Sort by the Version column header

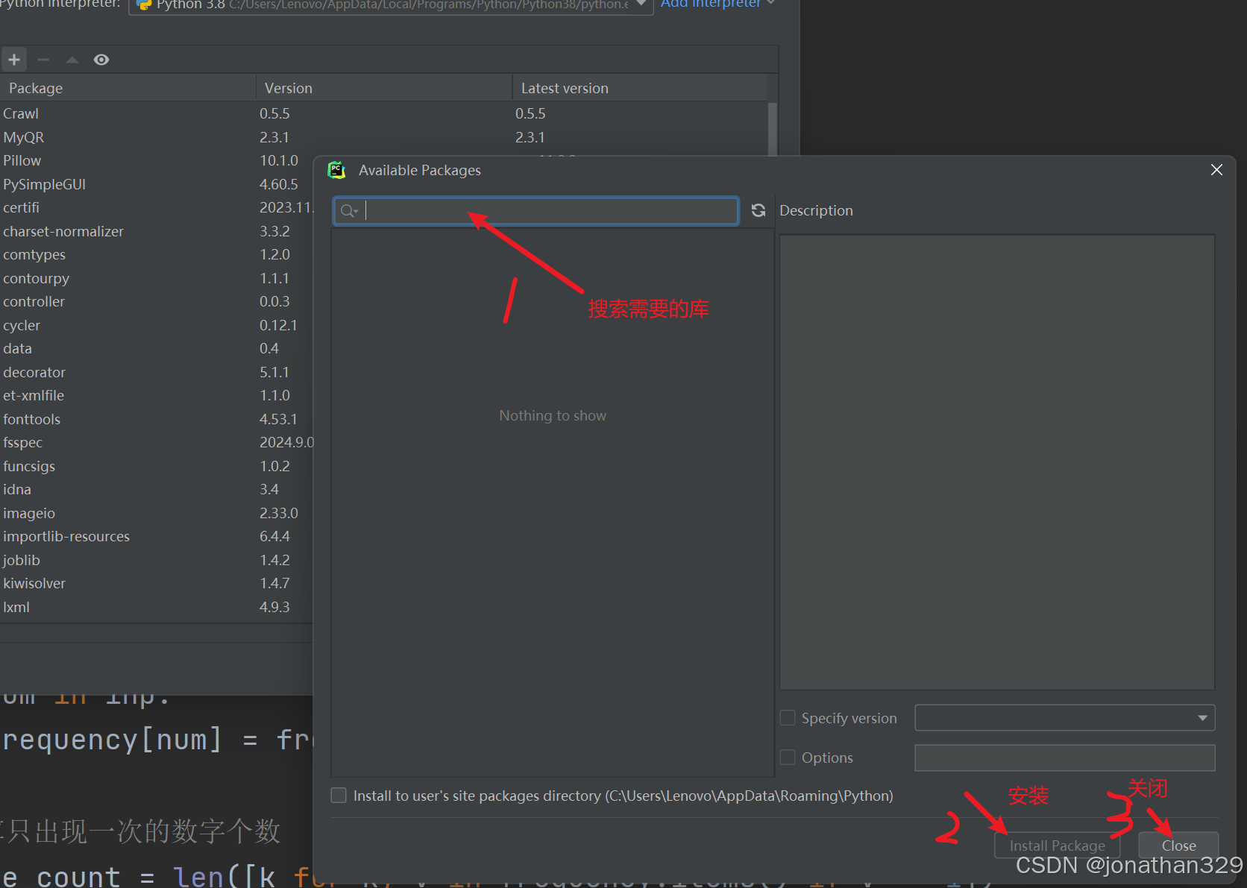(384, 88)
